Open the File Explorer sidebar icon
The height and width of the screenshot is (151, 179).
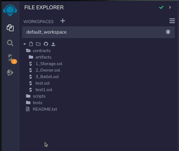tap(10, 28)
